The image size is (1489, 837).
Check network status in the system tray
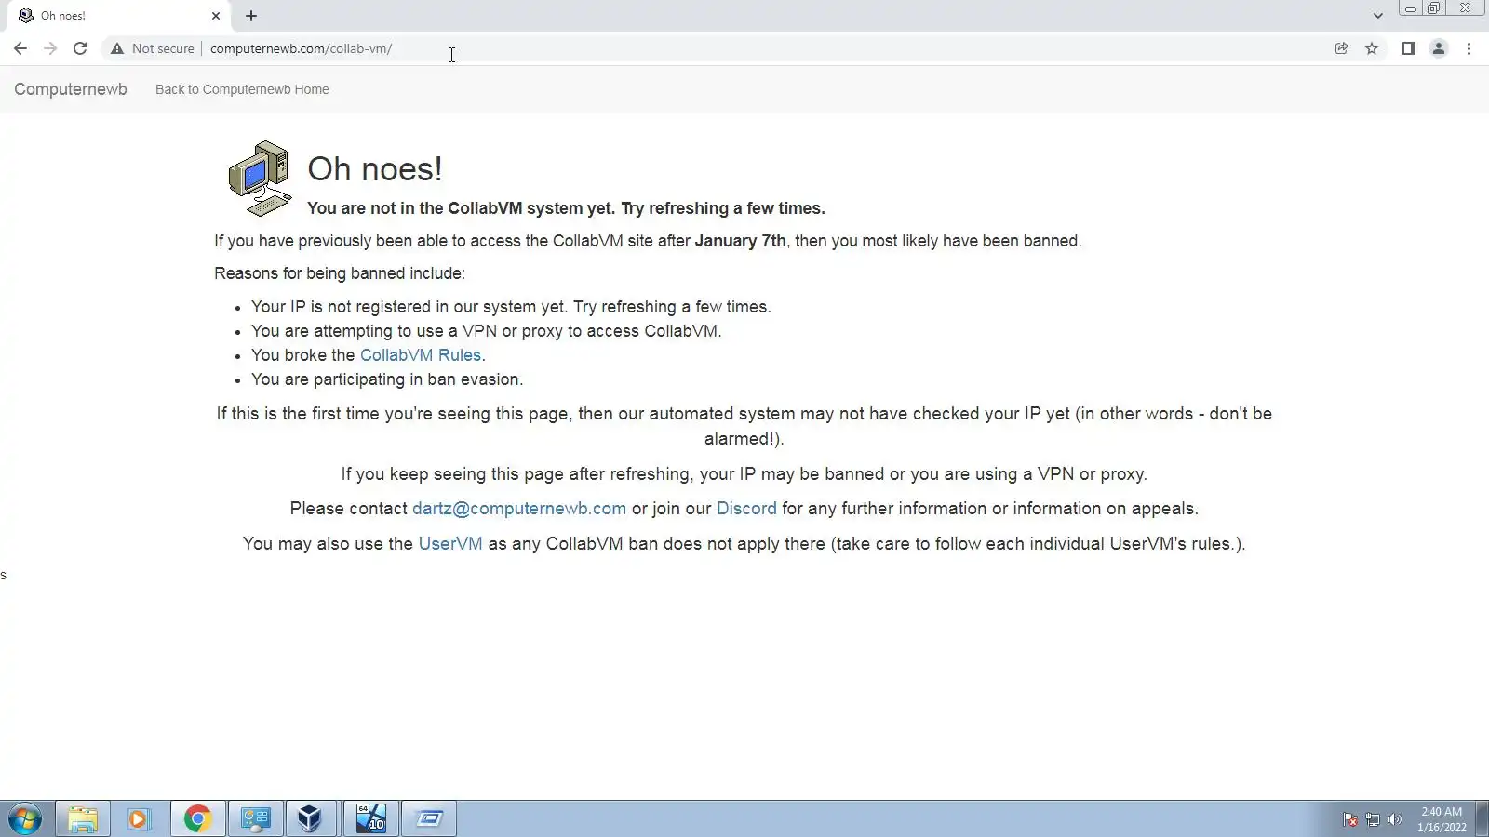click(1373, 819)
